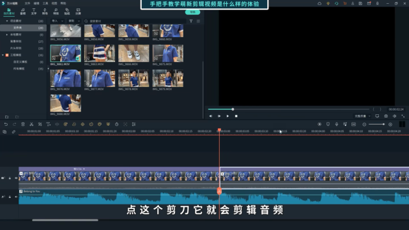The image size is (409, 230).
Task: Select the Belong to You audio clip
Action: pyautogui.click(x=213, y=197)
